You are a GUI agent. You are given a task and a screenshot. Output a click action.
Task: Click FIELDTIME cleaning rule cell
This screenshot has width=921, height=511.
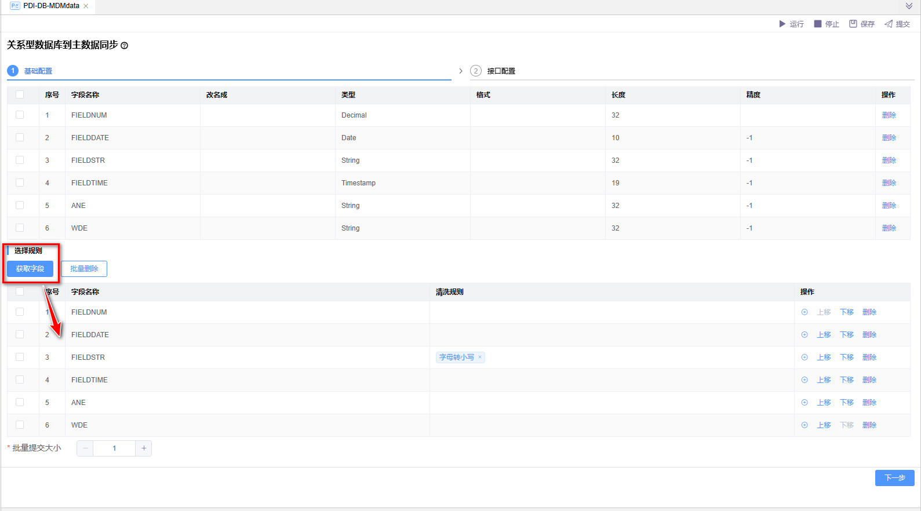(x=612, y=380)
